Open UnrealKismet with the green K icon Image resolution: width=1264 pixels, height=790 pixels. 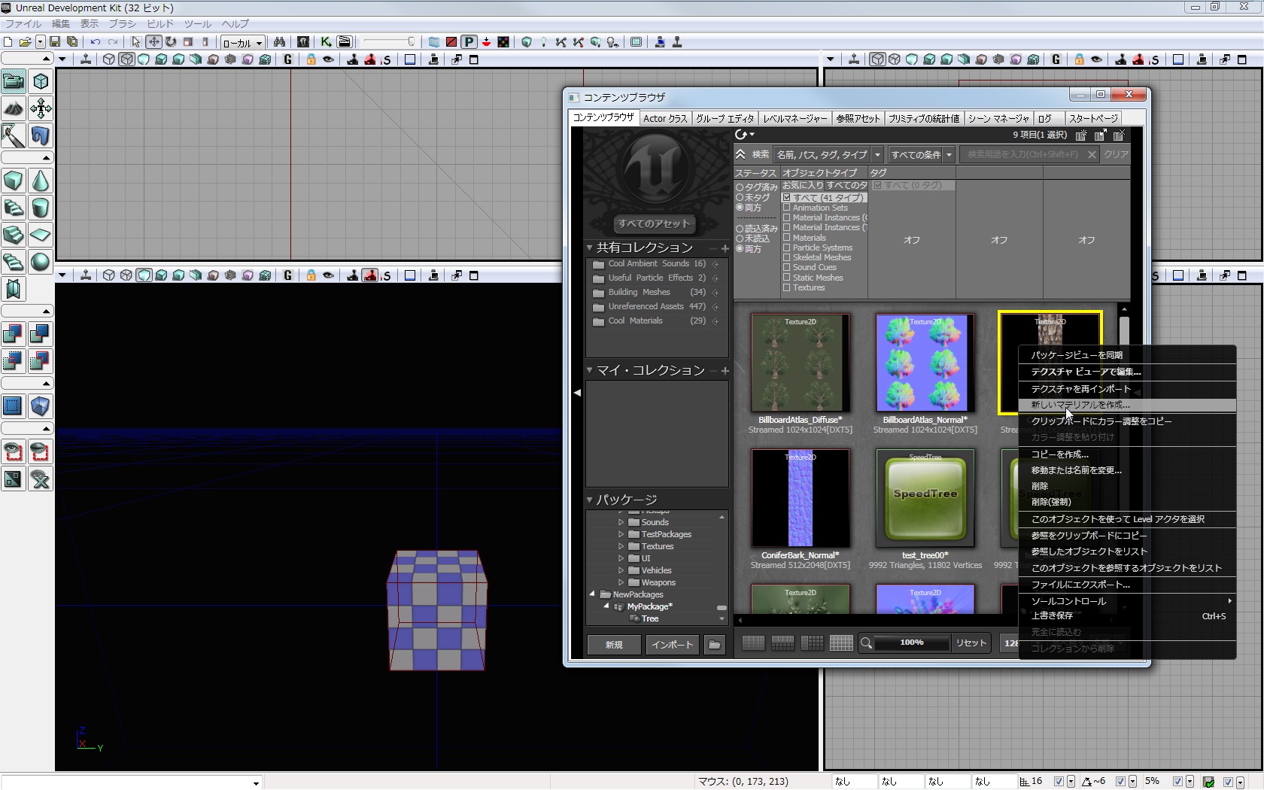pos(326,42)
